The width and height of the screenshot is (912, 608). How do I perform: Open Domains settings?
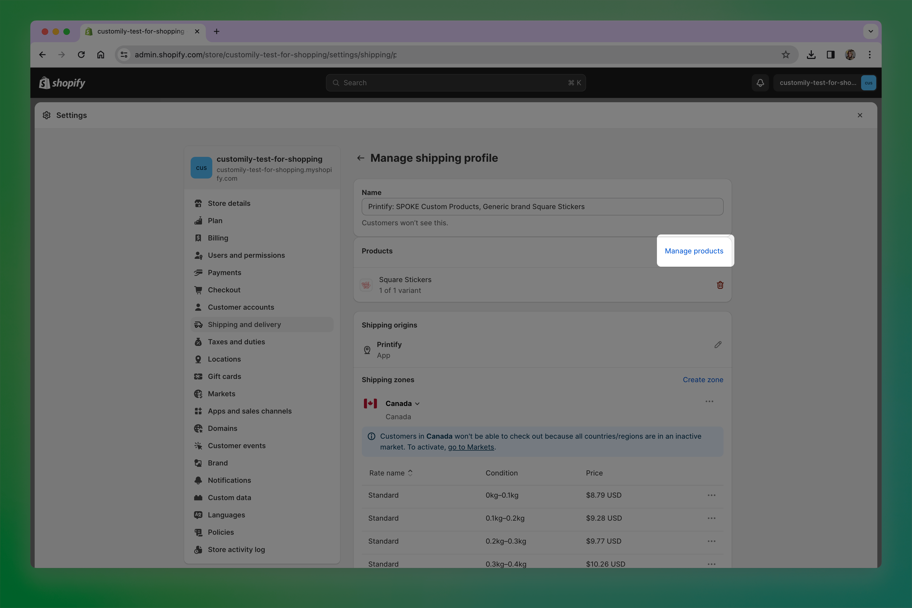262,428
